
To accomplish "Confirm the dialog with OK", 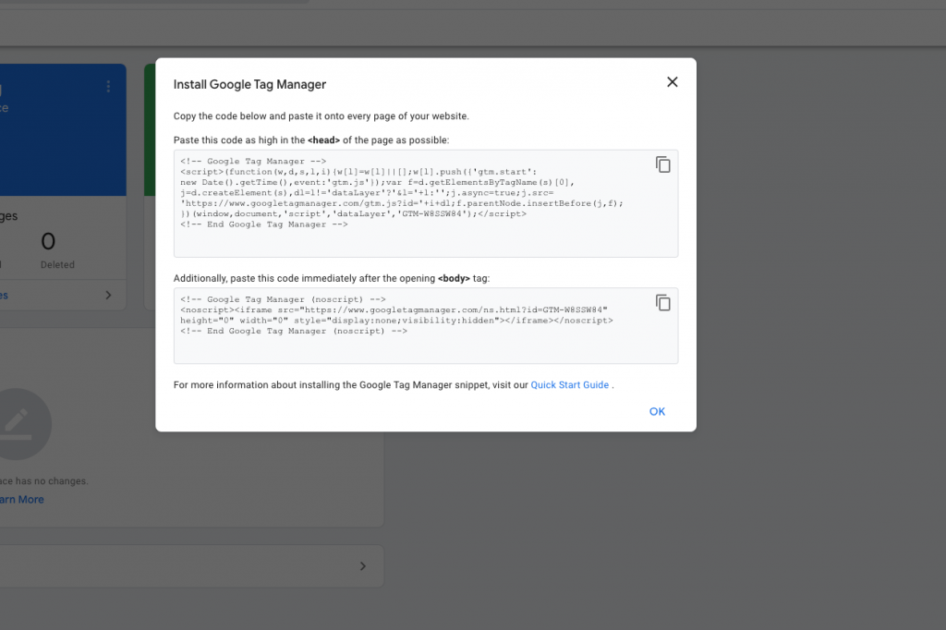I will click(x=657, y=412).
